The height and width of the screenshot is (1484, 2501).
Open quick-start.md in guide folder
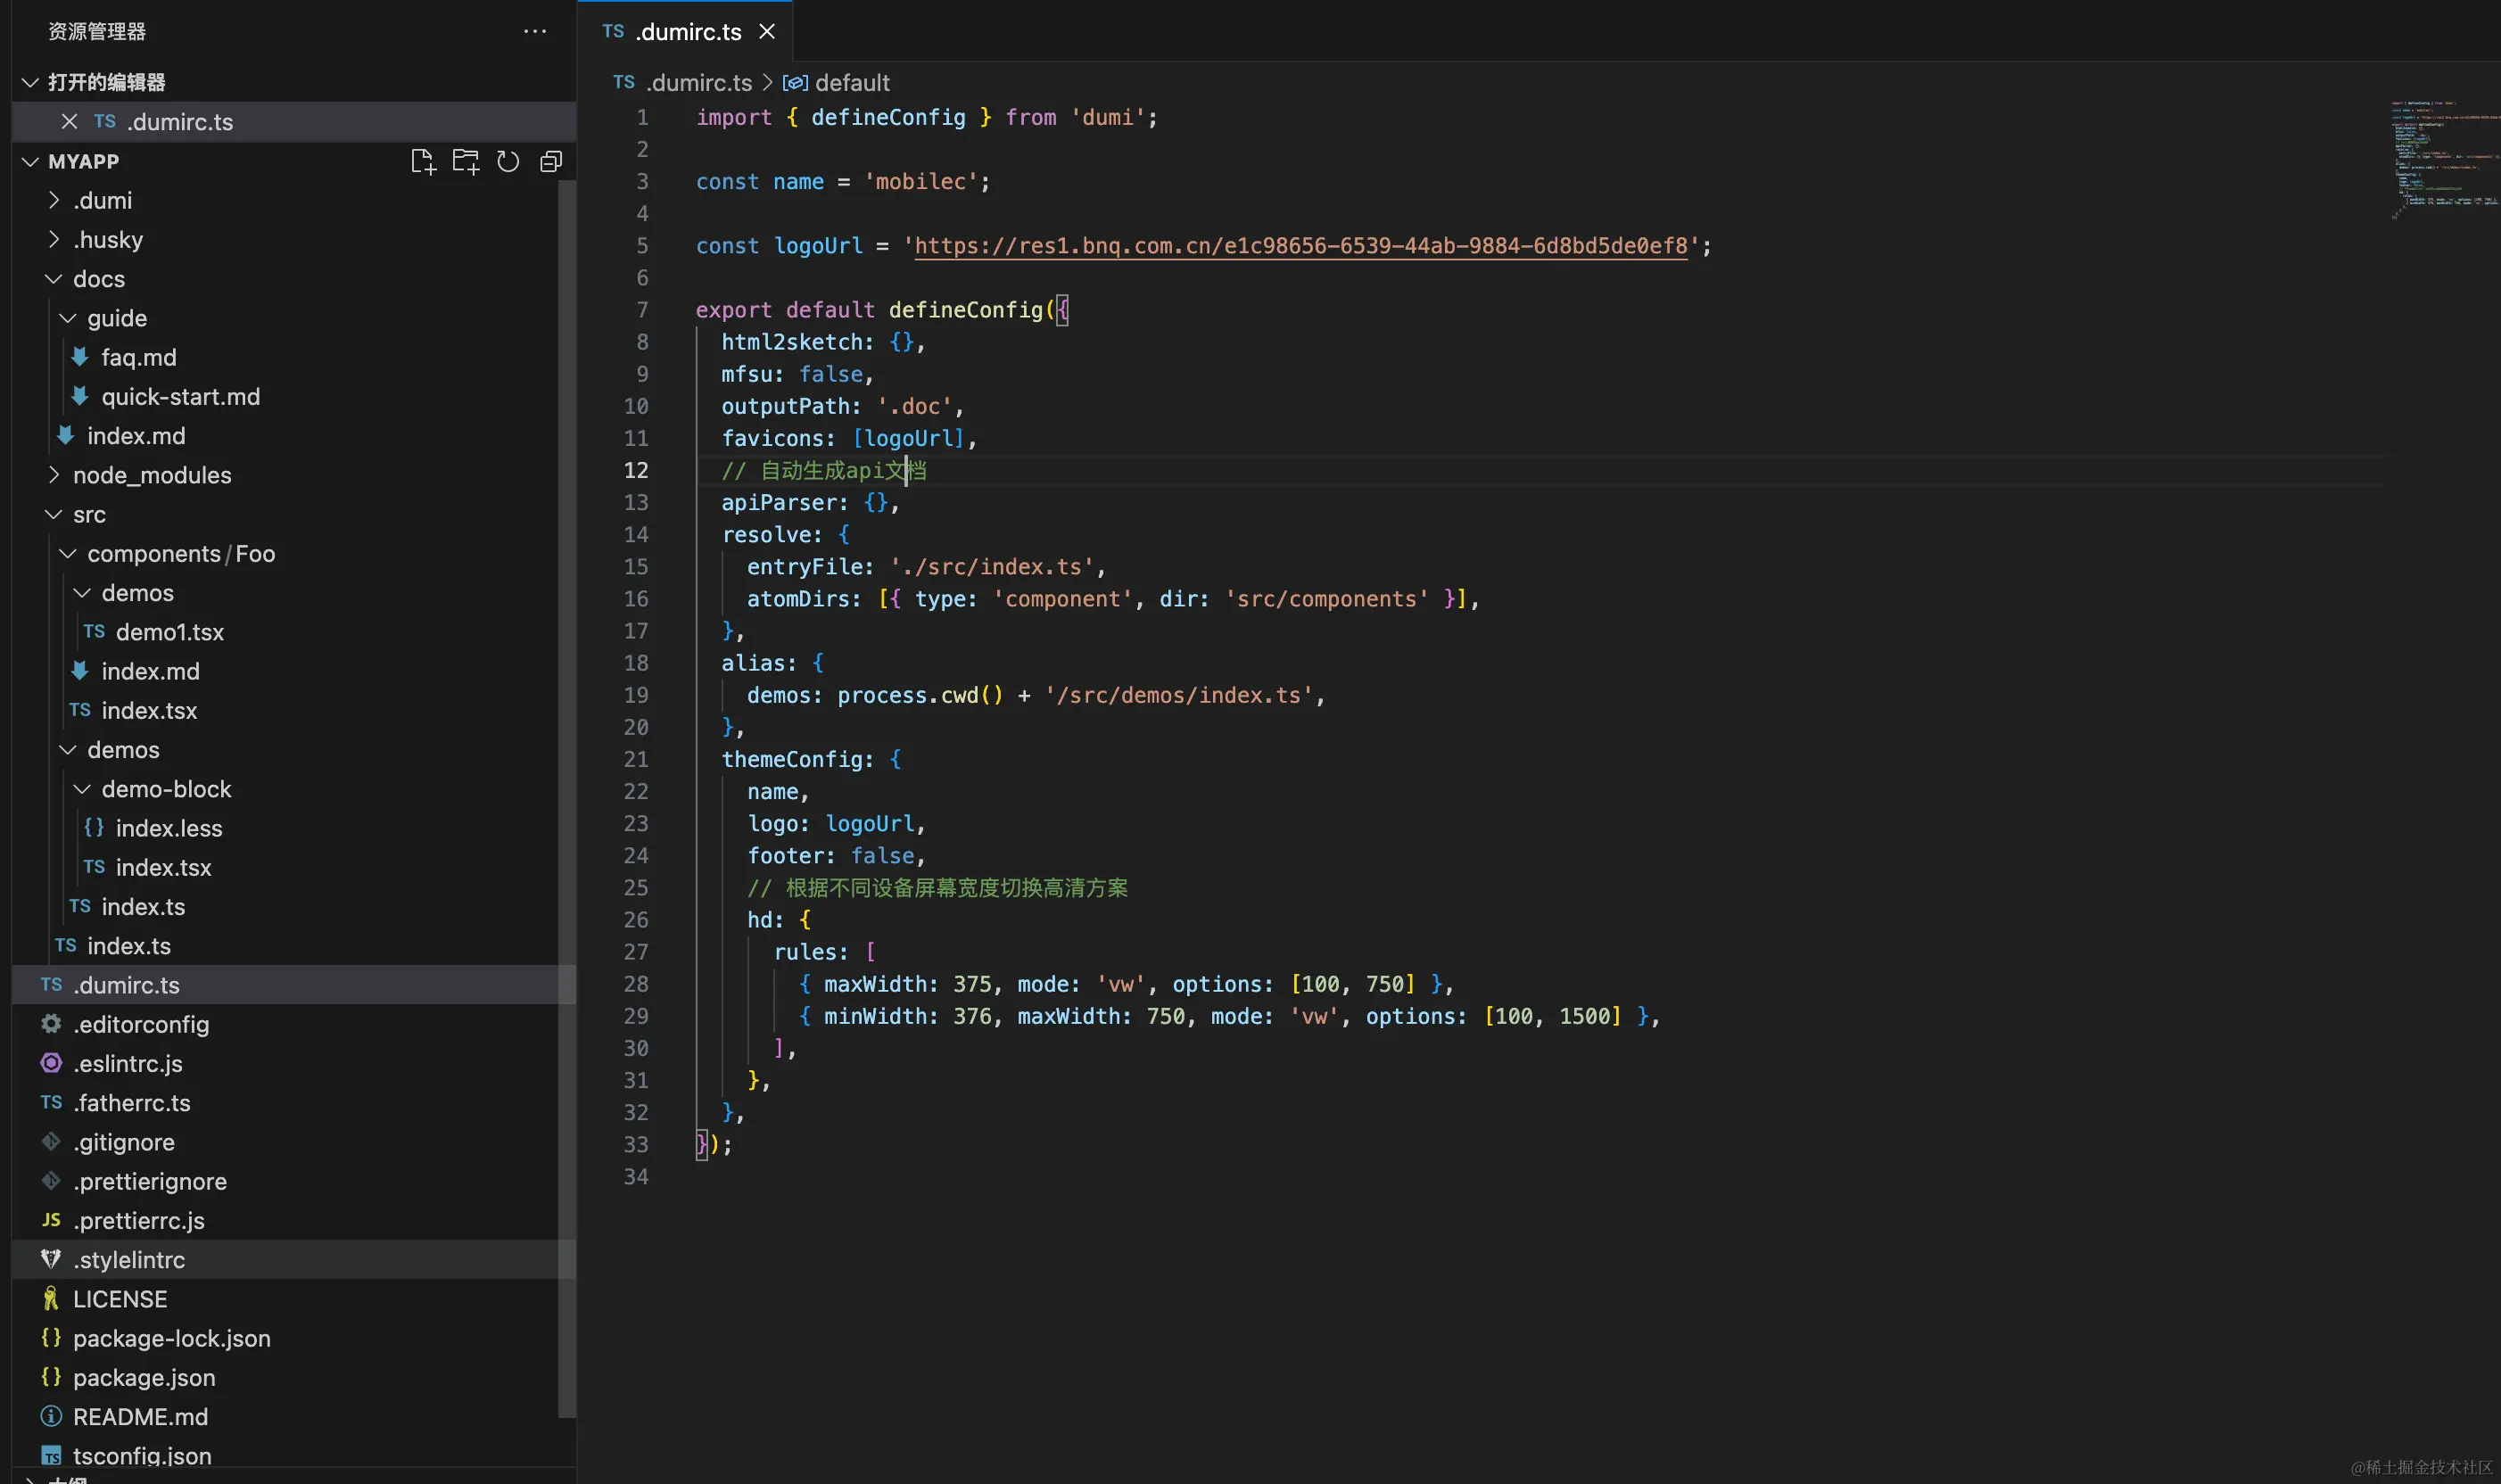pos(180,397)
